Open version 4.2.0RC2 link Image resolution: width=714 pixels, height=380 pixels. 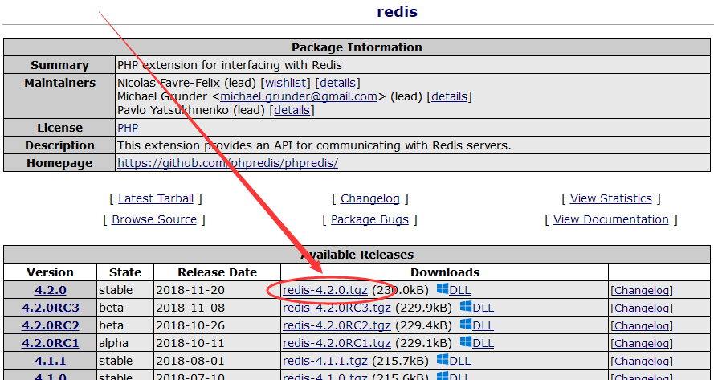pos(50,326)
